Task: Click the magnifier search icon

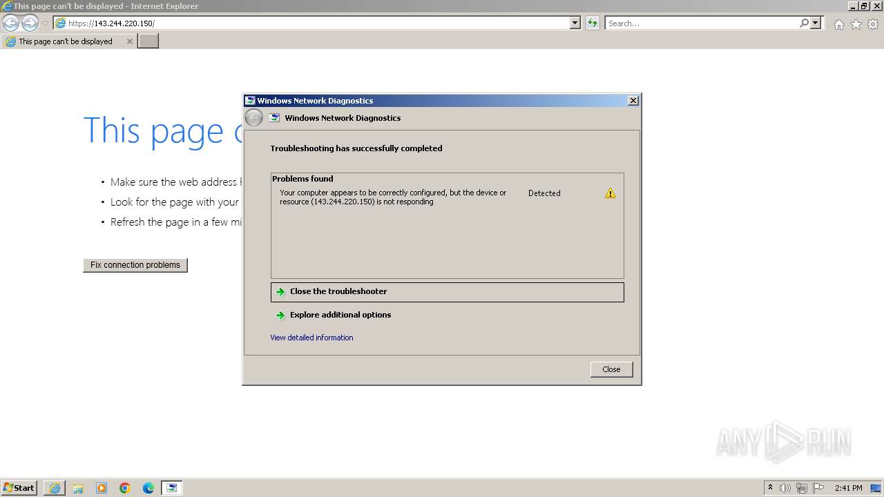Action: [805, 23]
